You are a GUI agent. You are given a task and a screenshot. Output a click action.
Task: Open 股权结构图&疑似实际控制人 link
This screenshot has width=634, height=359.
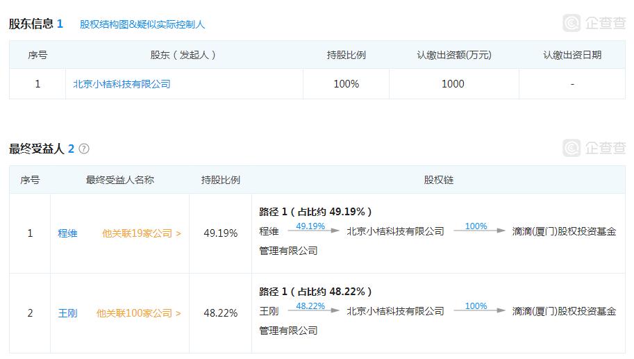142,24
